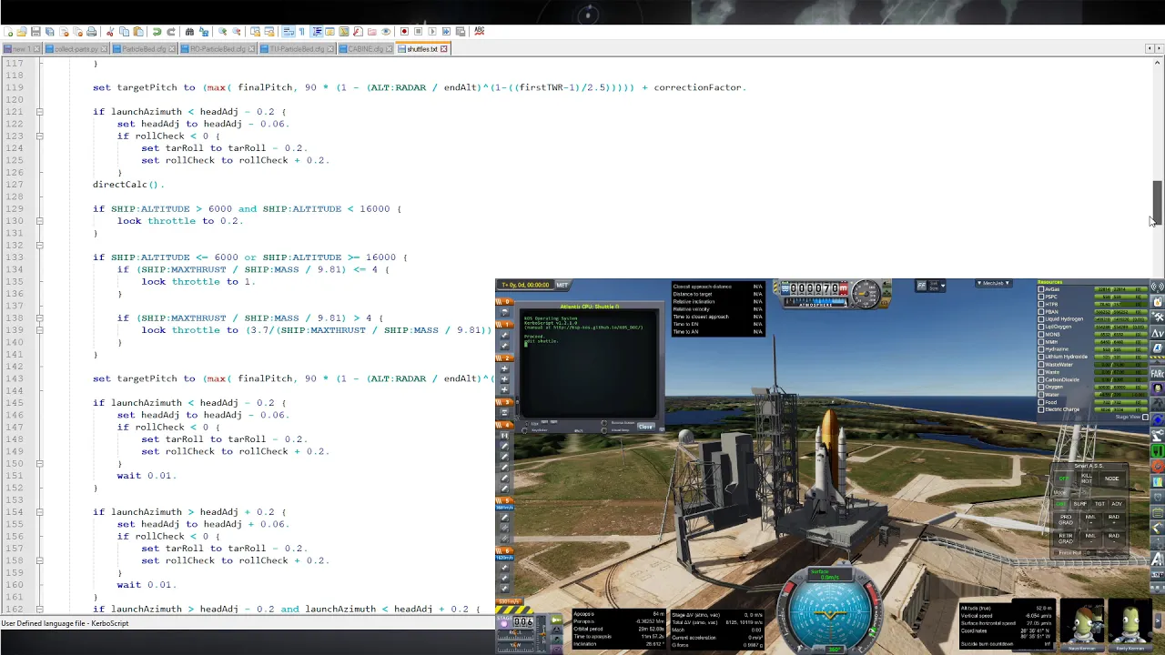Collapse the code fold at line 121
The image size is (1165, 655).
(x=39, y=111)
